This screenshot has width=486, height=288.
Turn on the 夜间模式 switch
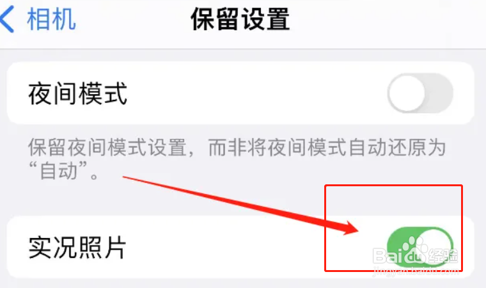[420, 93]
